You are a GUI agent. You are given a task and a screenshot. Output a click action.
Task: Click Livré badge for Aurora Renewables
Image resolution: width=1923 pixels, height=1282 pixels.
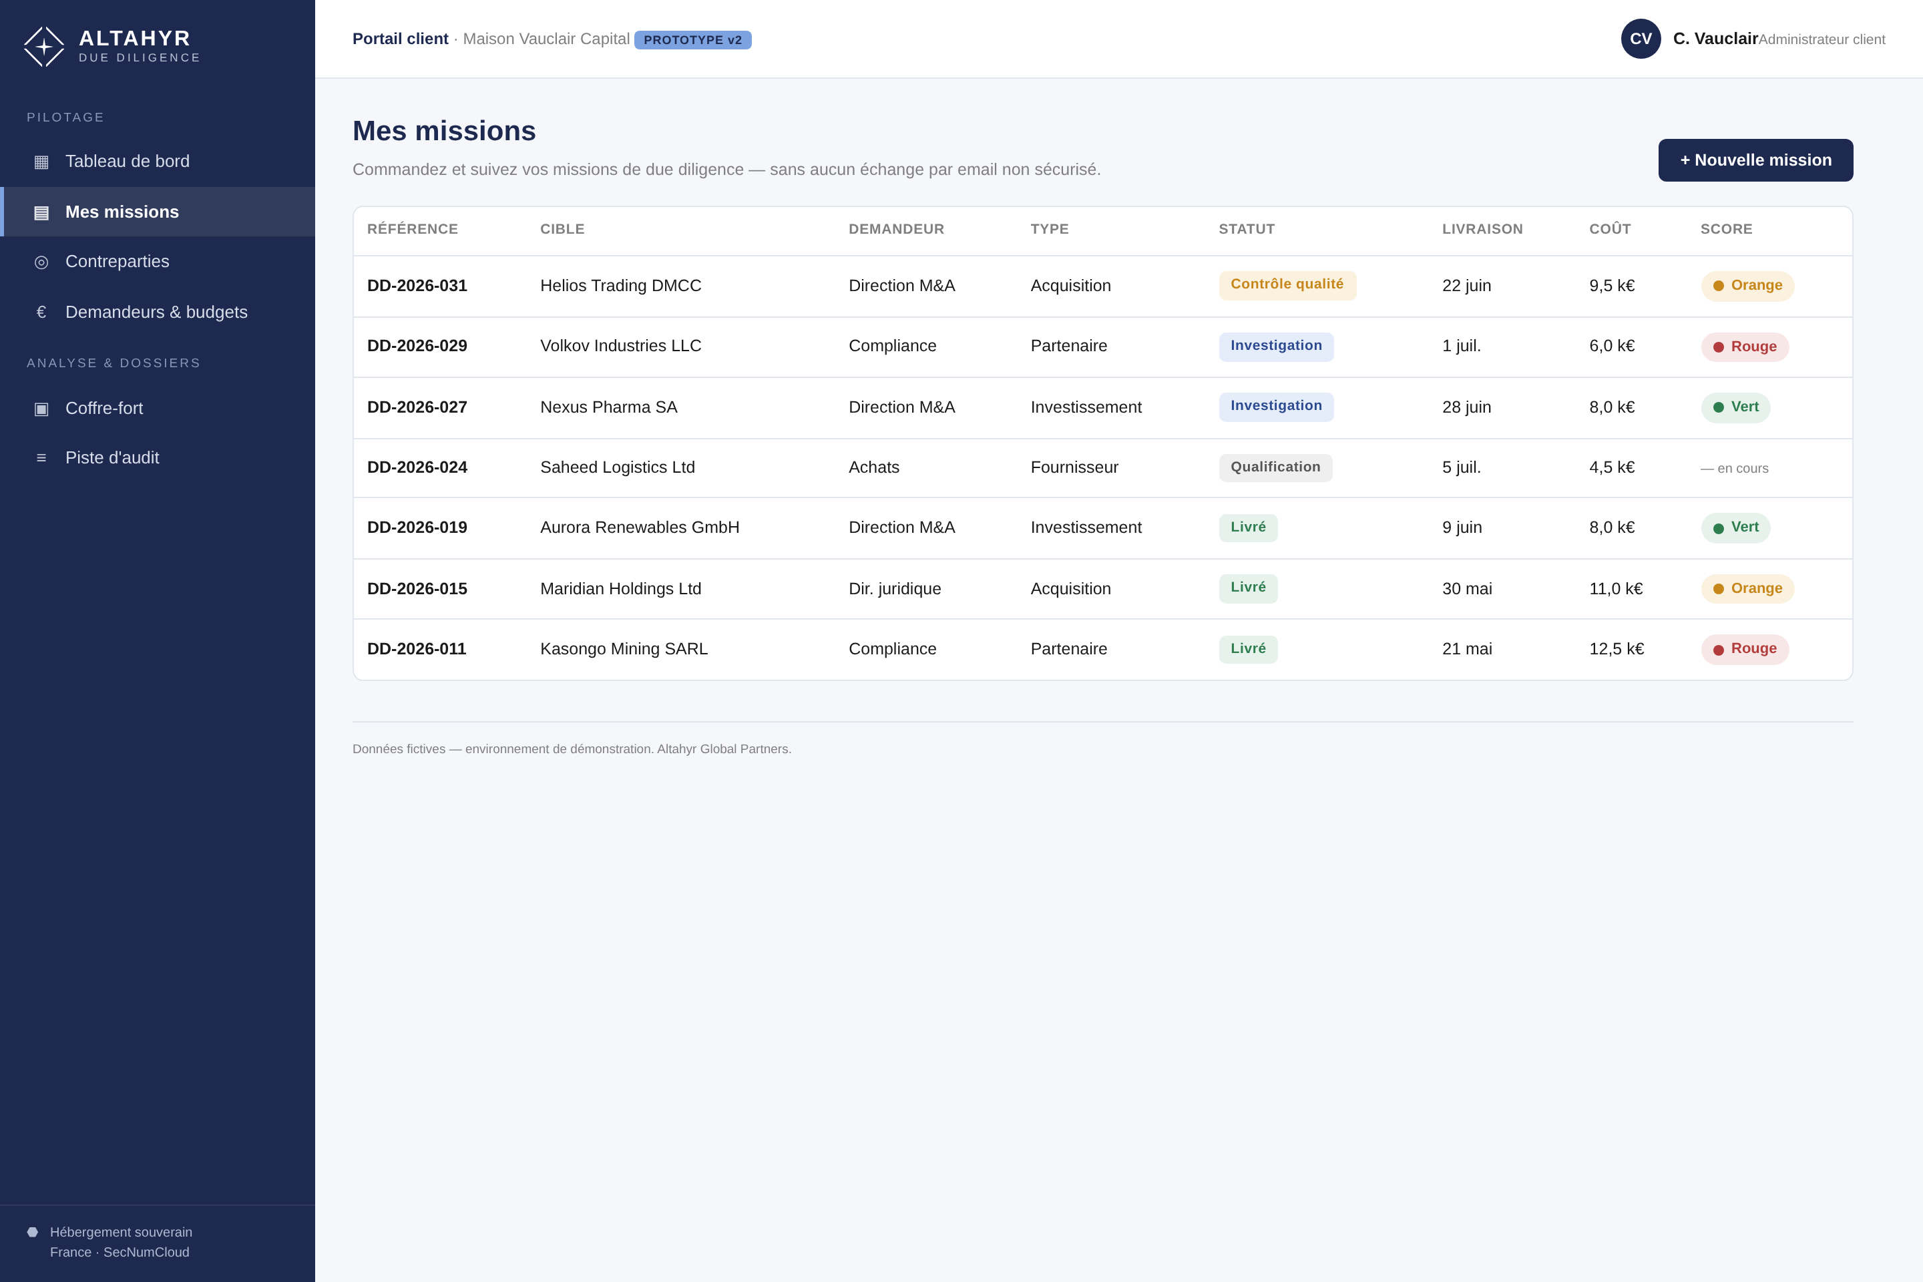pos(1249,528)
